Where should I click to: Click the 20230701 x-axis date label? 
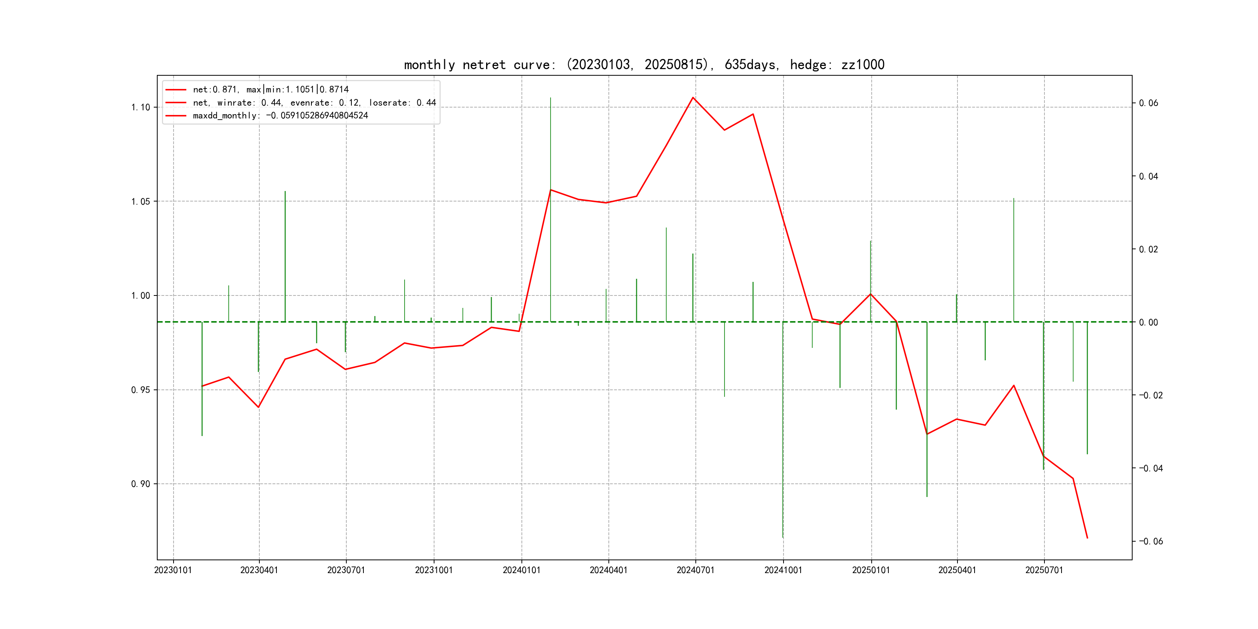click(346, 570)
